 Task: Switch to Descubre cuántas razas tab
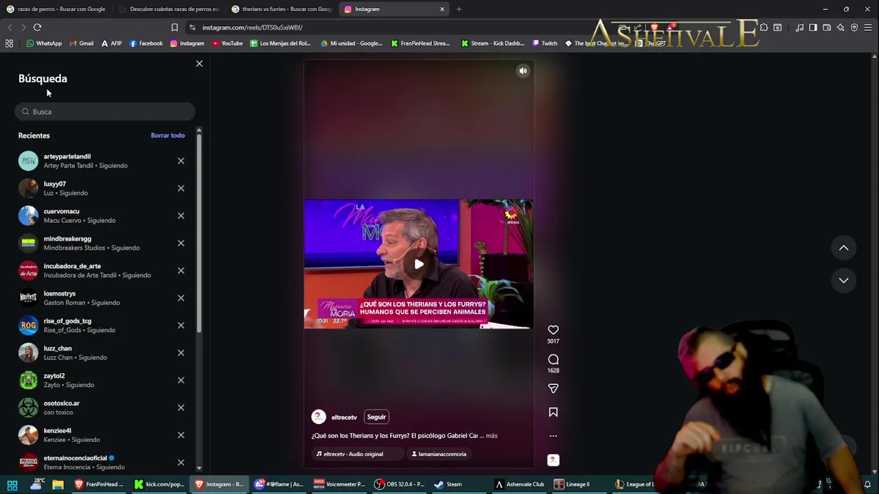[169, 9]
